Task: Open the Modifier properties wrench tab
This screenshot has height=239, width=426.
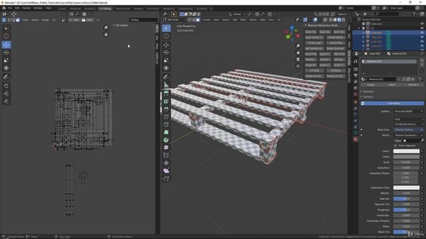Action: point(355,108)
